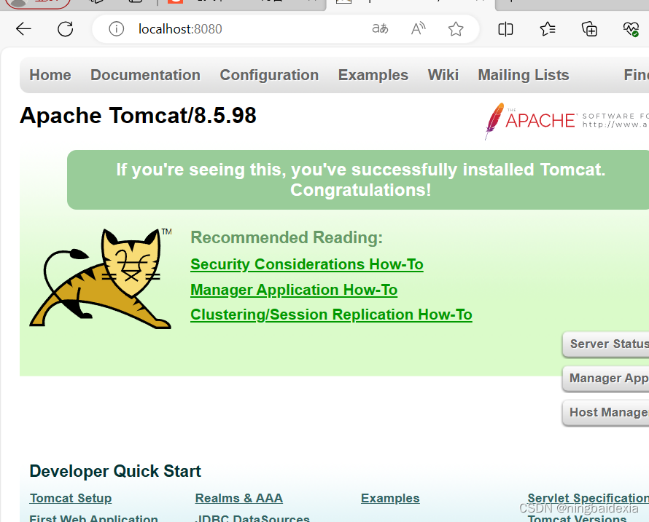Click the Host Manager button

[x=605, y=413]
